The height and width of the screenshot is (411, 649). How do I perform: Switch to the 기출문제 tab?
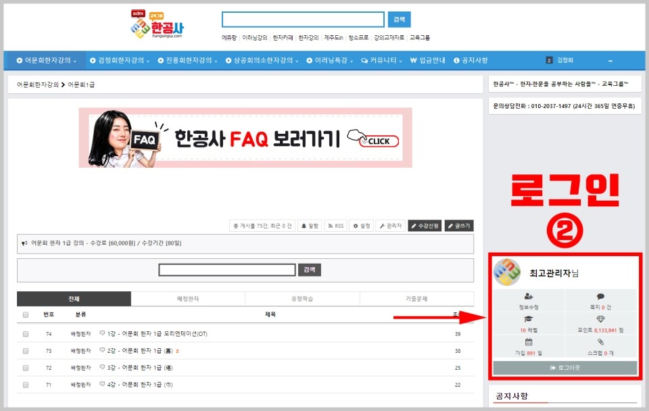tap(416, 299)
